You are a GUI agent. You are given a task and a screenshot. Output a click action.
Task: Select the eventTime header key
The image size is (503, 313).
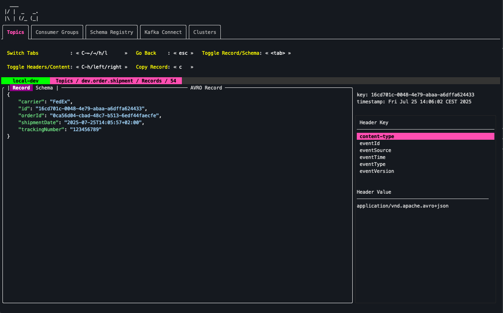(372, 157)
